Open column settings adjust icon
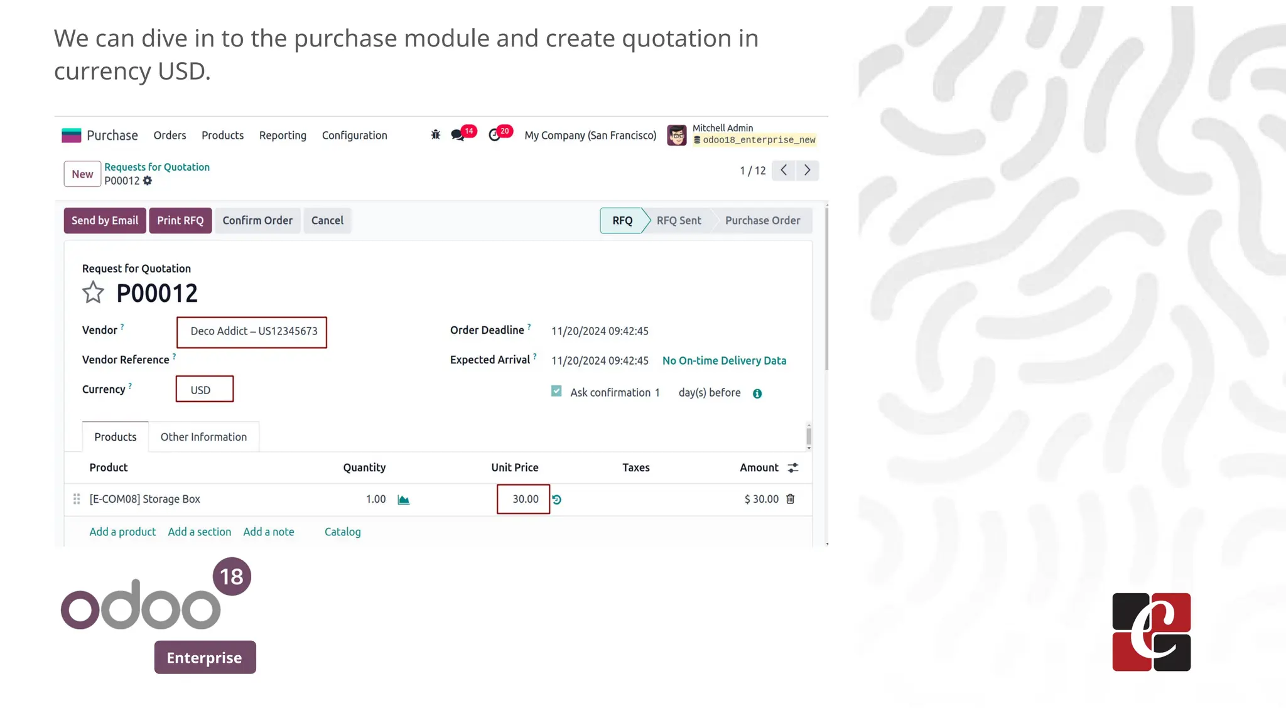1286x723 pixels. point(793,468)
